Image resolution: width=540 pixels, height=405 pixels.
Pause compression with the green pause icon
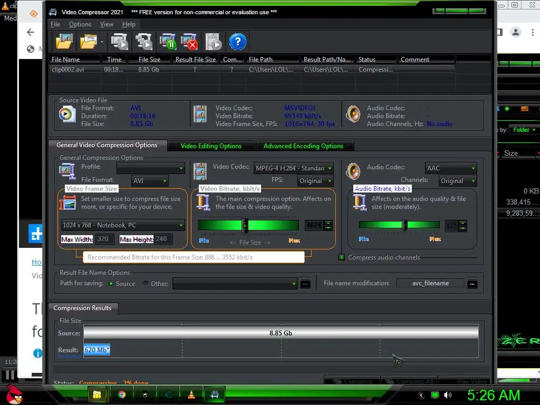168,42
